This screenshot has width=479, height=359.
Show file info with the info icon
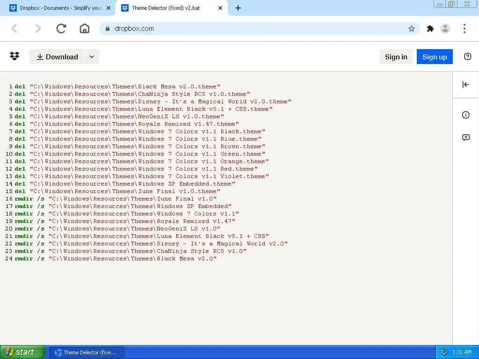[465, 115]
